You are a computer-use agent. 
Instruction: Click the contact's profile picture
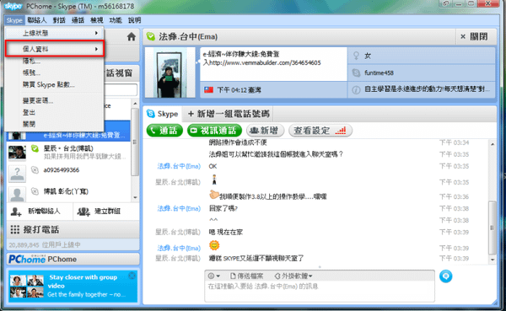[x=170, y=72]
